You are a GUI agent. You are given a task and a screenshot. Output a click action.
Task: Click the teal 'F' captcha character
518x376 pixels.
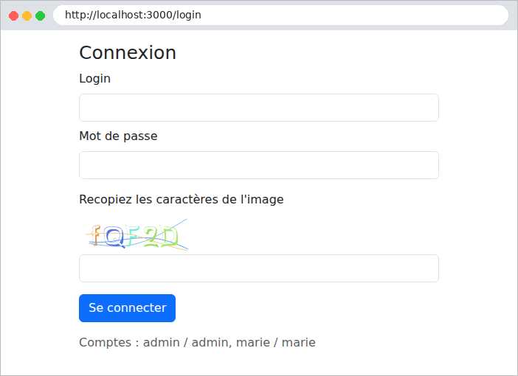pyautogui.click(x=133, y=236)
